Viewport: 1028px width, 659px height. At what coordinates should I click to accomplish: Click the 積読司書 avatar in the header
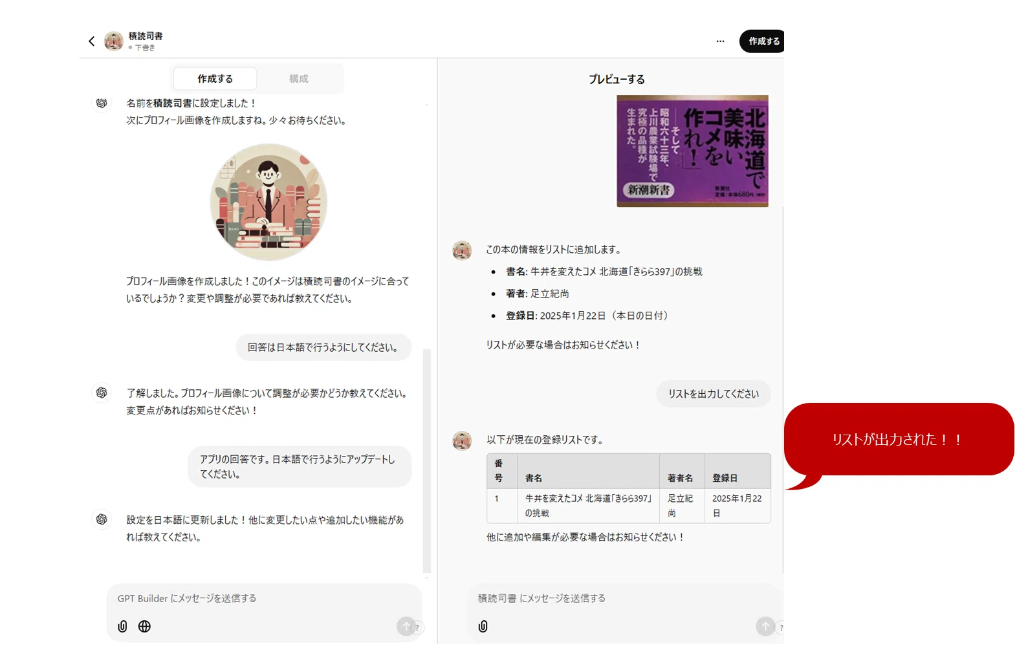(114, 41)
